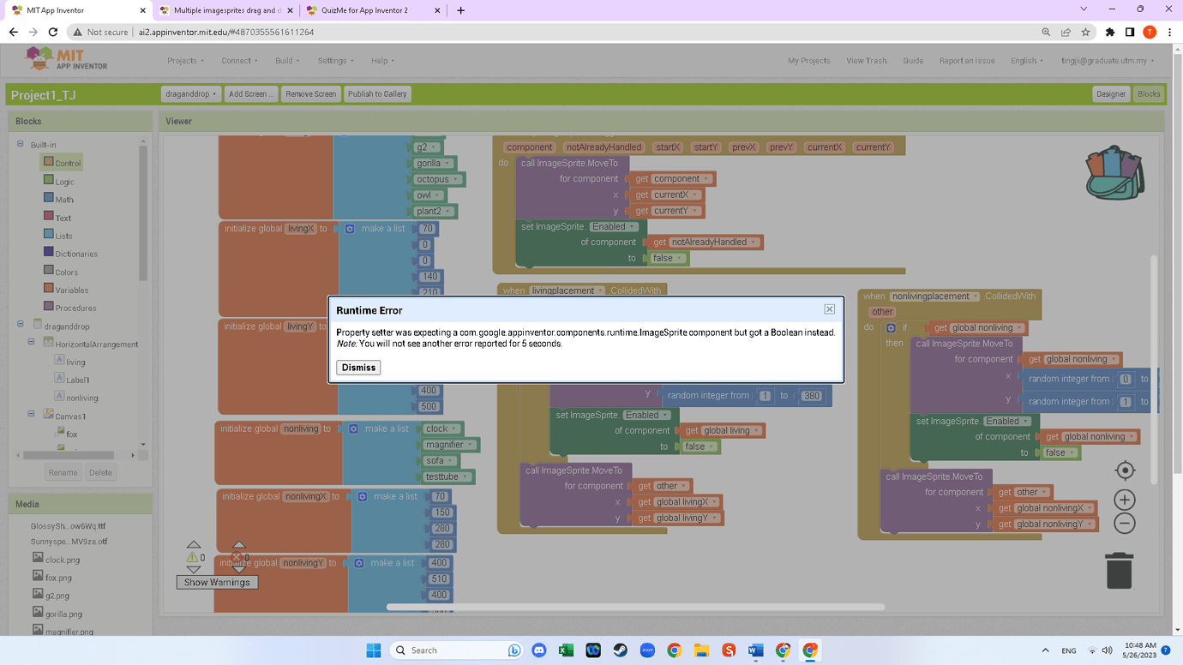
Task: Open the Build menu
Action: [286, 61]
